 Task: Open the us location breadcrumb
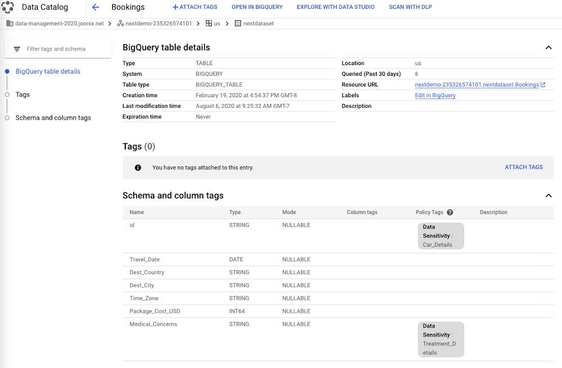[217, 23]
